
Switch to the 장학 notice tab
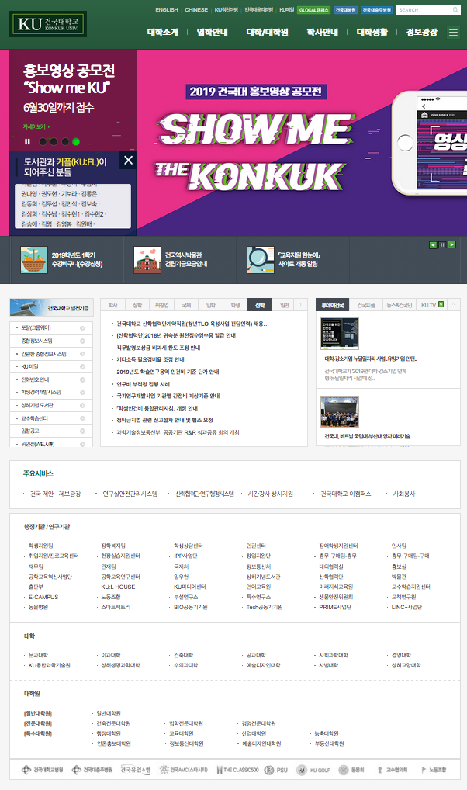click(x=137, y=305)
